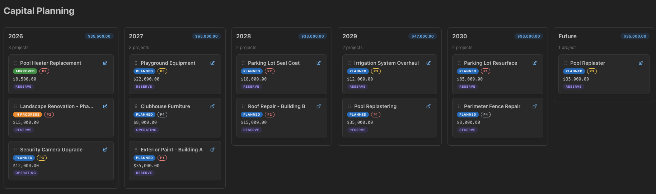Click the 2030 column heading
656x194 pixels.
(459, 36)
